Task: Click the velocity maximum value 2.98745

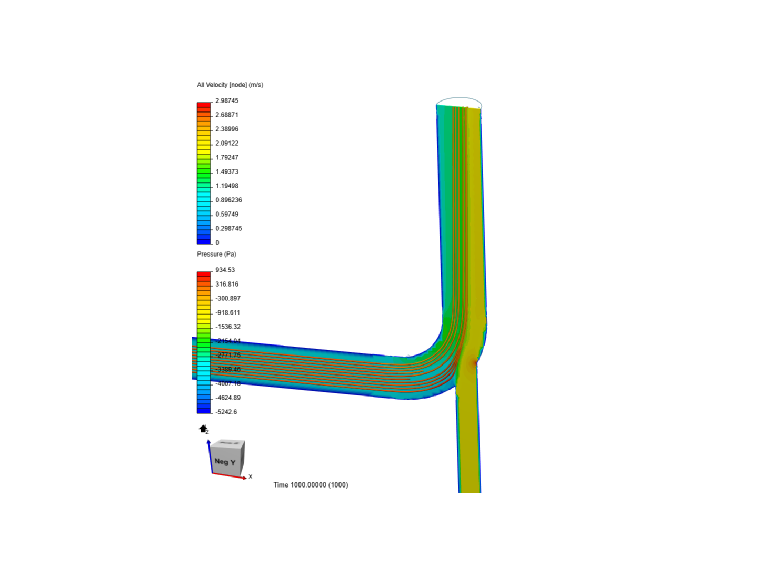Action: [x=227, y=100]
